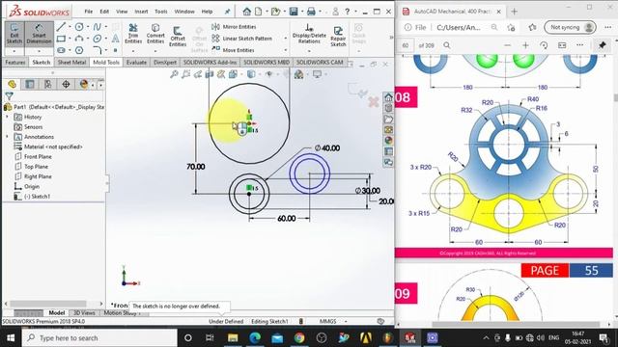
Task: Open the Window menu
Action: (x=184, y=12)
